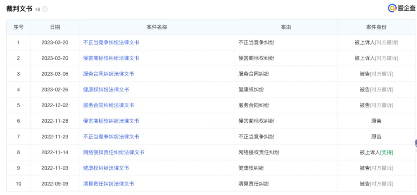
Task: Click the 日期 column header
Action: (x=55, y=27)
